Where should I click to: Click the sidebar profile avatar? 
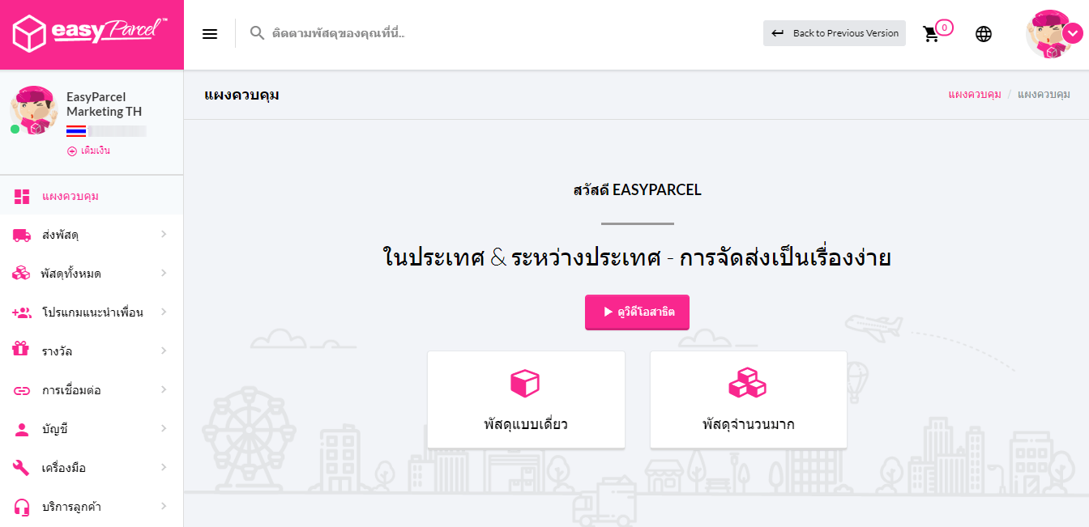(33, 110)
